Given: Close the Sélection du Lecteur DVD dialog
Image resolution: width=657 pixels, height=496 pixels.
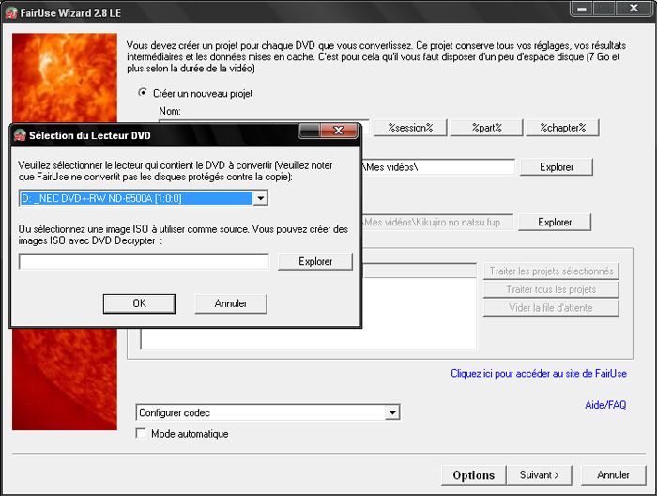Looking at the screenshot, I should click(x=339, y=131).
